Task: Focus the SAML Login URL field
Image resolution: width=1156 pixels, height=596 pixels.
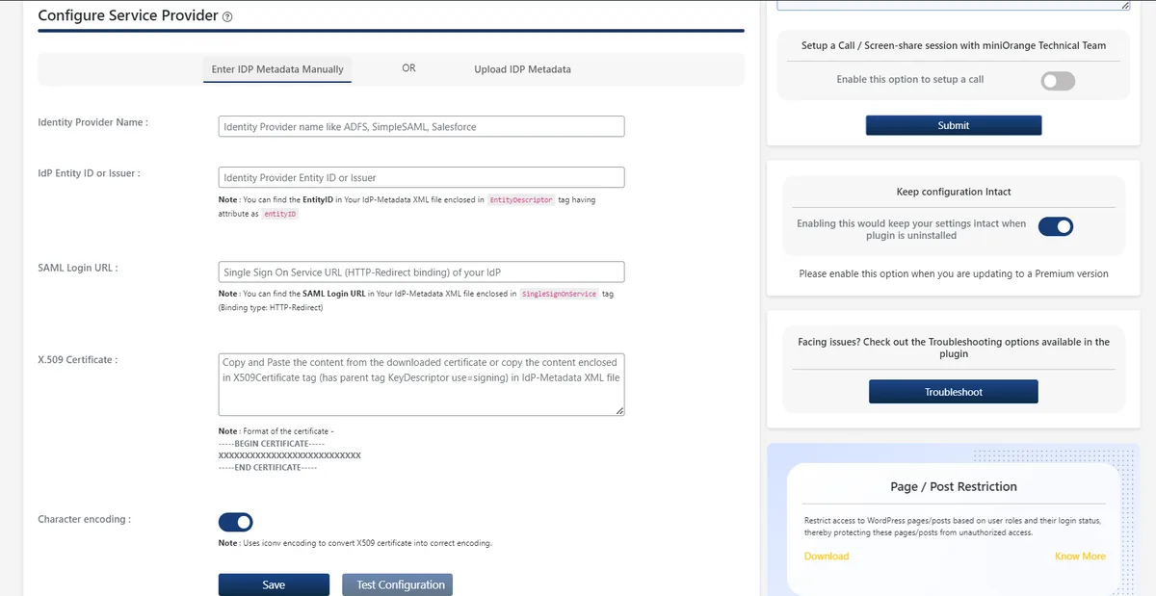Action: (x=421, y=272)
